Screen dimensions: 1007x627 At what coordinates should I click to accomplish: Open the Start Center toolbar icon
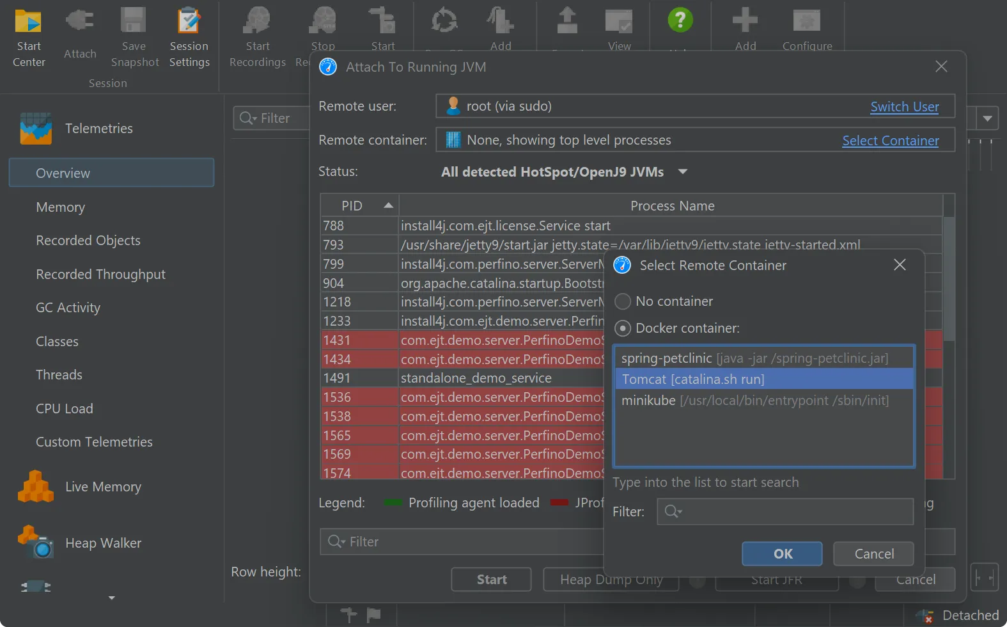coord(28,22)
